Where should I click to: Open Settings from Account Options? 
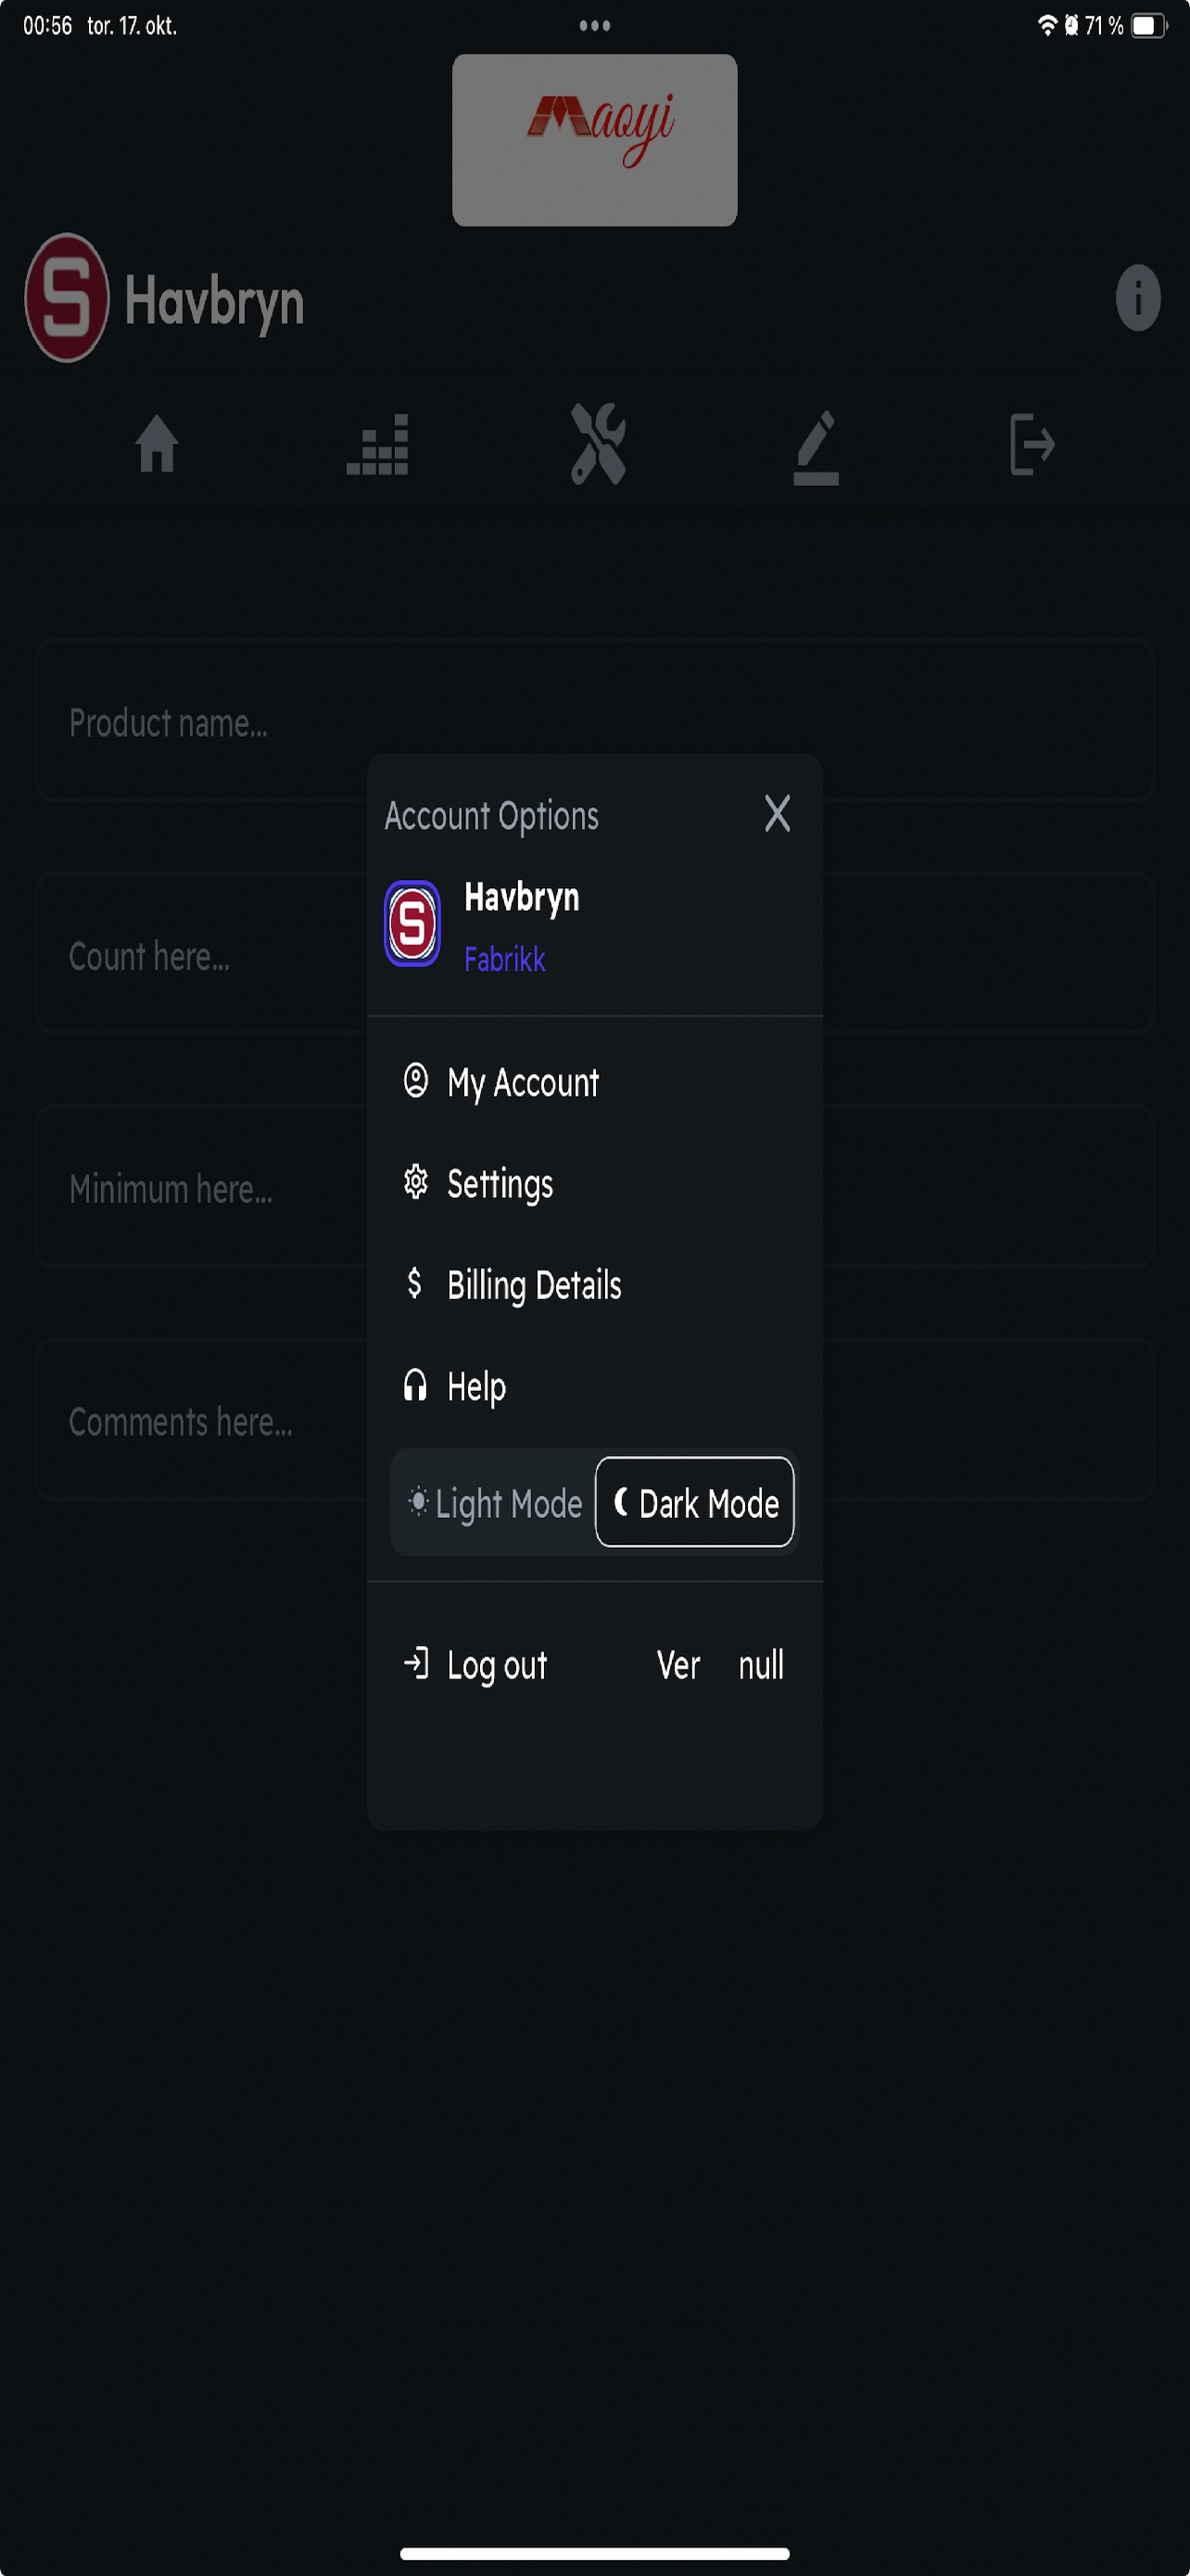(x=499, y=1184)
